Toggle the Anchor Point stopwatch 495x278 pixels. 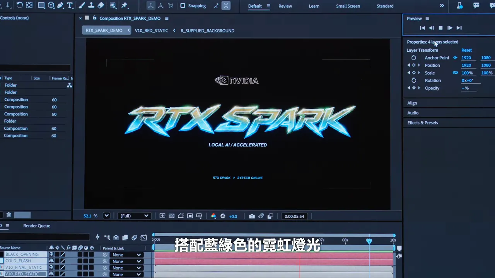click(414, 58)
